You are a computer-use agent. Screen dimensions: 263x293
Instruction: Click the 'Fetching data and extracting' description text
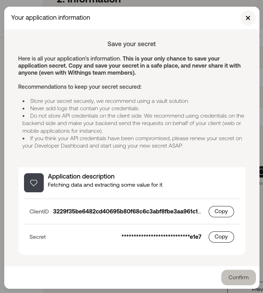click(x=105, y=185)
